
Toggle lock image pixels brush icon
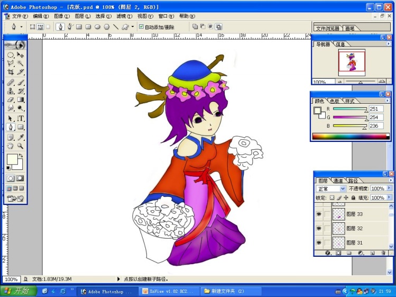point(339,197)
